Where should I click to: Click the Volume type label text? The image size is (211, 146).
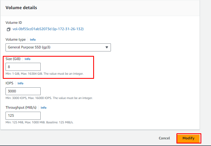pos(15,40)
